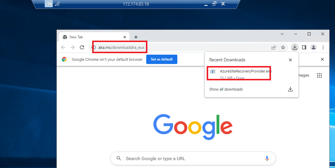Open the Google apps grid
Viewport: 335px width, 168px height.
[x=319, y=75]
